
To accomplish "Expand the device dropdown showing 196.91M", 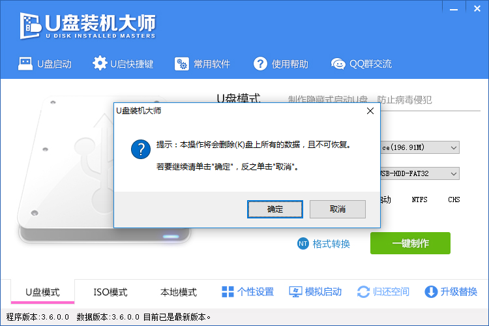I will 453,147.
